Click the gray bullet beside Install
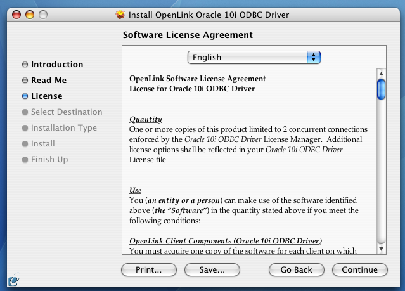This screenshot has width=405, height=291. [25, 144]
